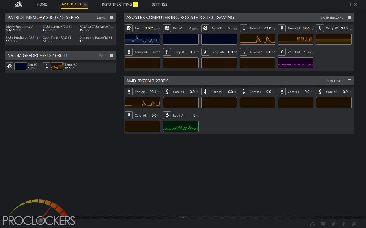Click motherboard Temp #1 thermometer icon
Image resolution: width=366 pixels, height=228 pixels.
(244, 28)
